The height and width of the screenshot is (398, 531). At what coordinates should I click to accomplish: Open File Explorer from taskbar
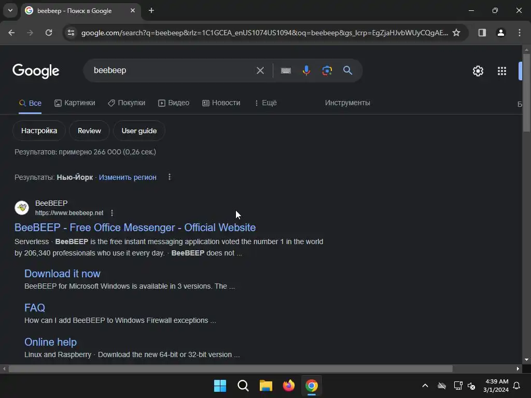click(266, 386)
